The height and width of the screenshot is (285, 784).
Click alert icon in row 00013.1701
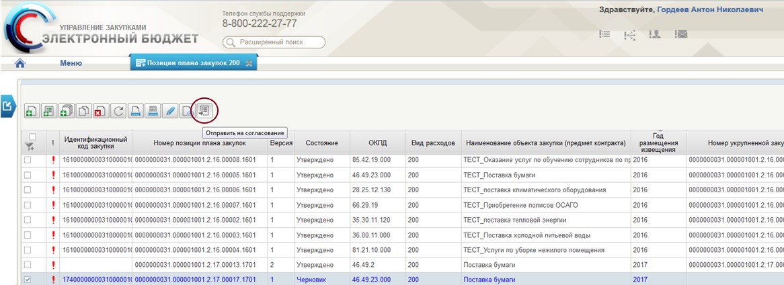click(x=53, y=265)
